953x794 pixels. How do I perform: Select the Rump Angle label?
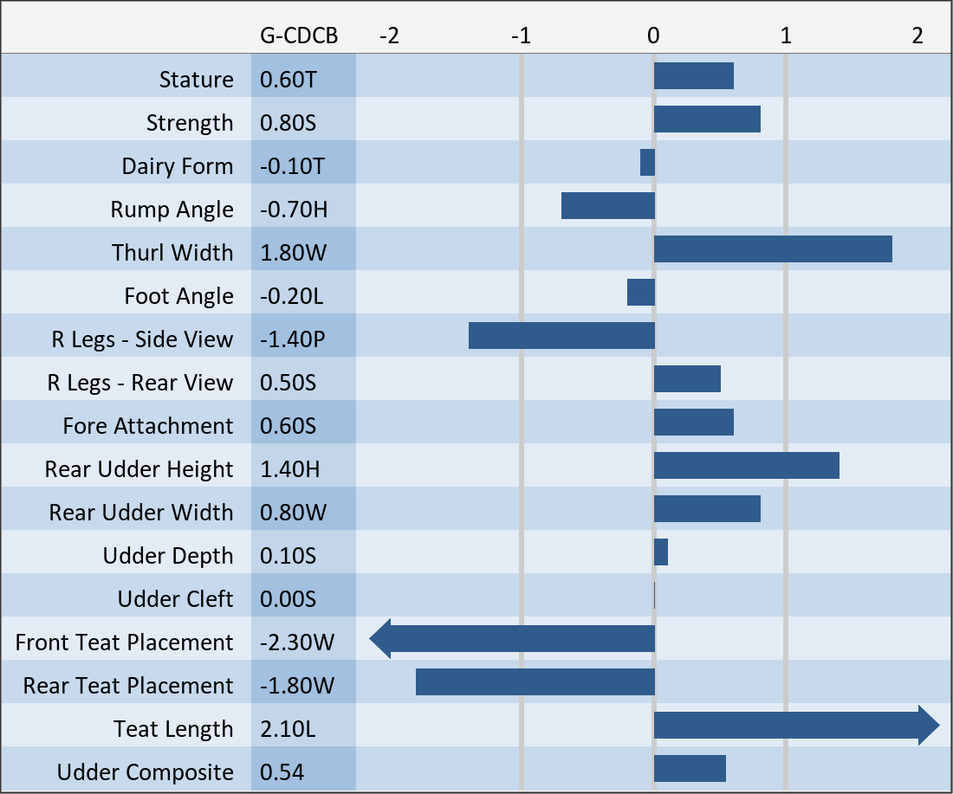coord(172,210)
